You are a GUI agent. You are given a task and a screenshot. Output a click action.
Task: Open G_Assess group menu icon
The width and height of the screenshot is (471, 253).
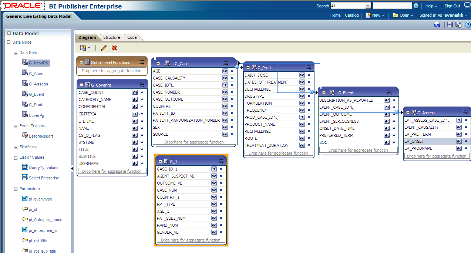click(465, 112)
